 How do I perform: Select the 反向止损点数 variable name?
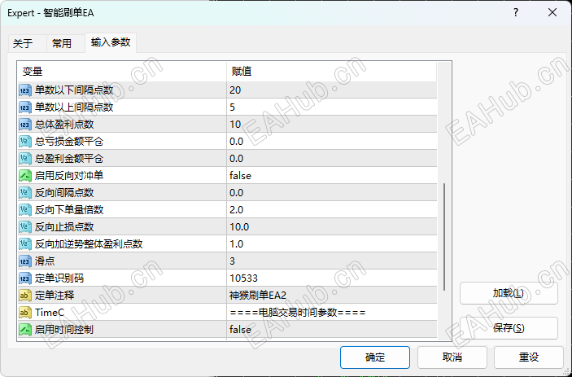(64, 227)
